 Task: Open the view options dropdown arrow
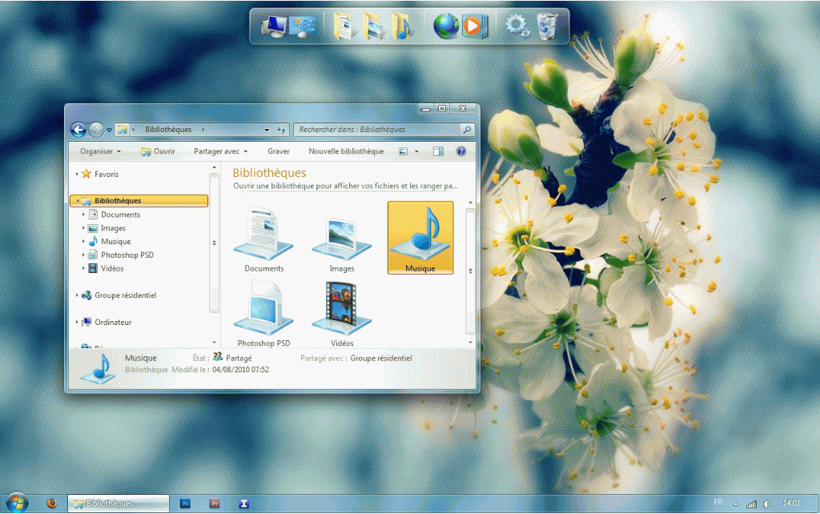coord(416,151)
